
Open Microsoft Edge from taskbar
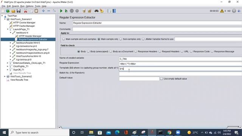click(x=117, y=133)
